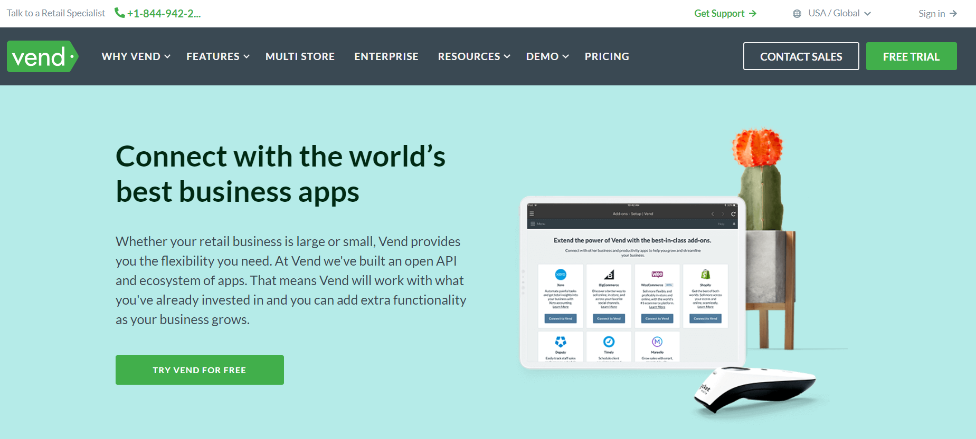Click the globe icon beside USA / Global

797,14
